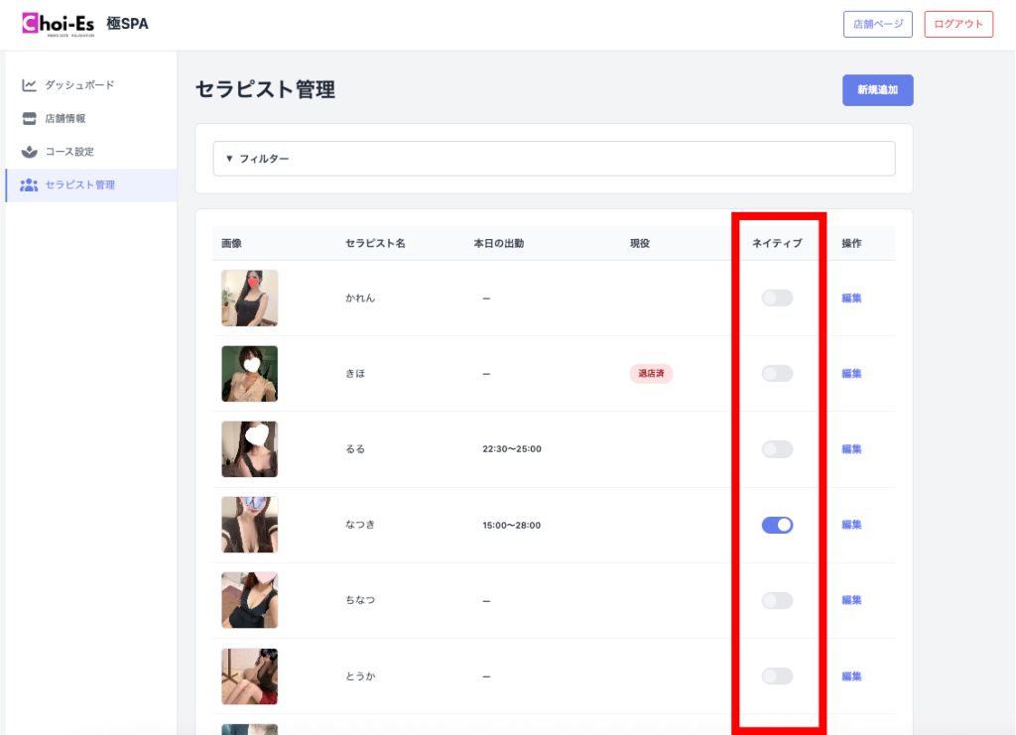Disable the ネイティブ toggle for なつき

pos(777,525)
